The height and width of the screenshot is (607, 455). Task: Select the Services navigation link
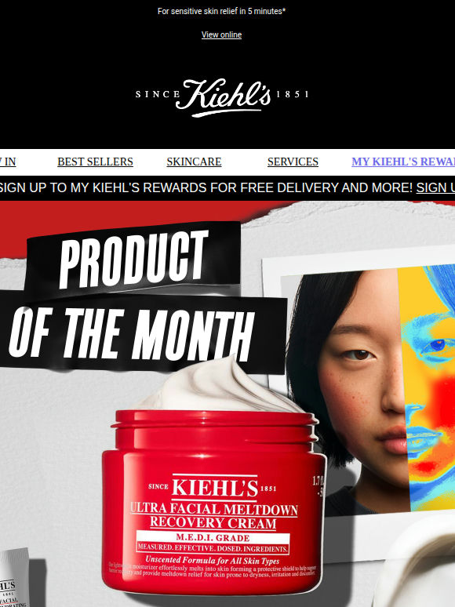click(x=293, y=162)
